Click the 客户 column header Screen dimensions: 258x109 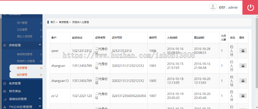(x=54, y=38)
